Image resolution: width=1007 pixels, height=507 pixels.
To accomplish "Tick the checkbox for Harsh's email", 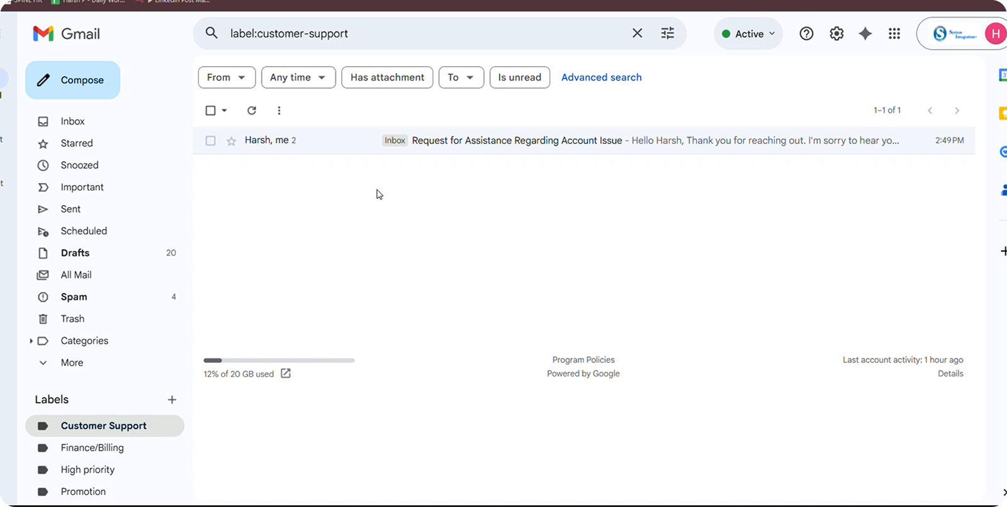I will point(211,141).
